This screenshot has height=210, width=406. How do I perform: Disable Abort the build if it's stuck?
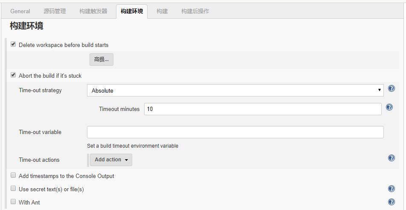tap(13, 75)
